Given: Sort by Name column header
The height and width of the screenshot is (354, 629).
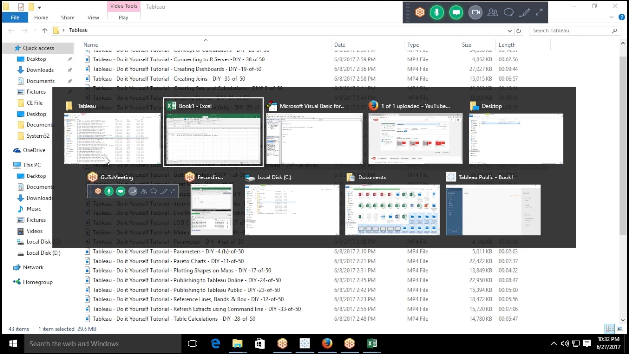Looking at the screenshot, I should [90, 45].
